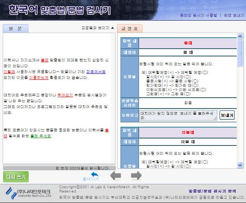
Task: Click the 한국어 맞춤법/문법 검사기 title banner
Action: (60, 10)
